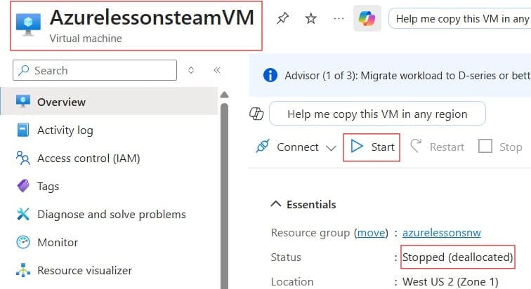The height and width of the screenshot is (289, 531).
Task: Click the Location label
Action: (292, 282)
